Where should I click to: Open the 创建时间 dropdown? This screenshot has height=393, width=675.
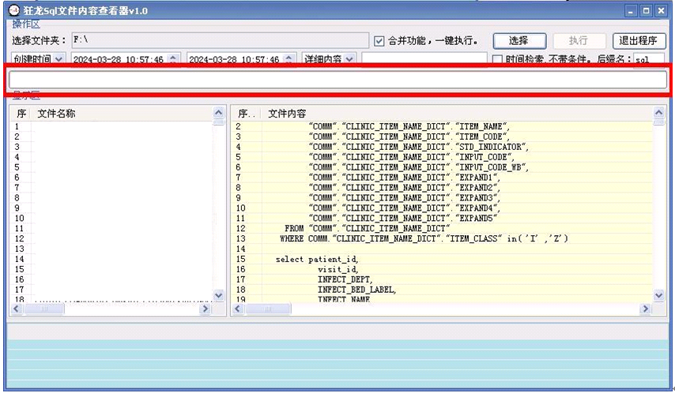click(59, 59)
